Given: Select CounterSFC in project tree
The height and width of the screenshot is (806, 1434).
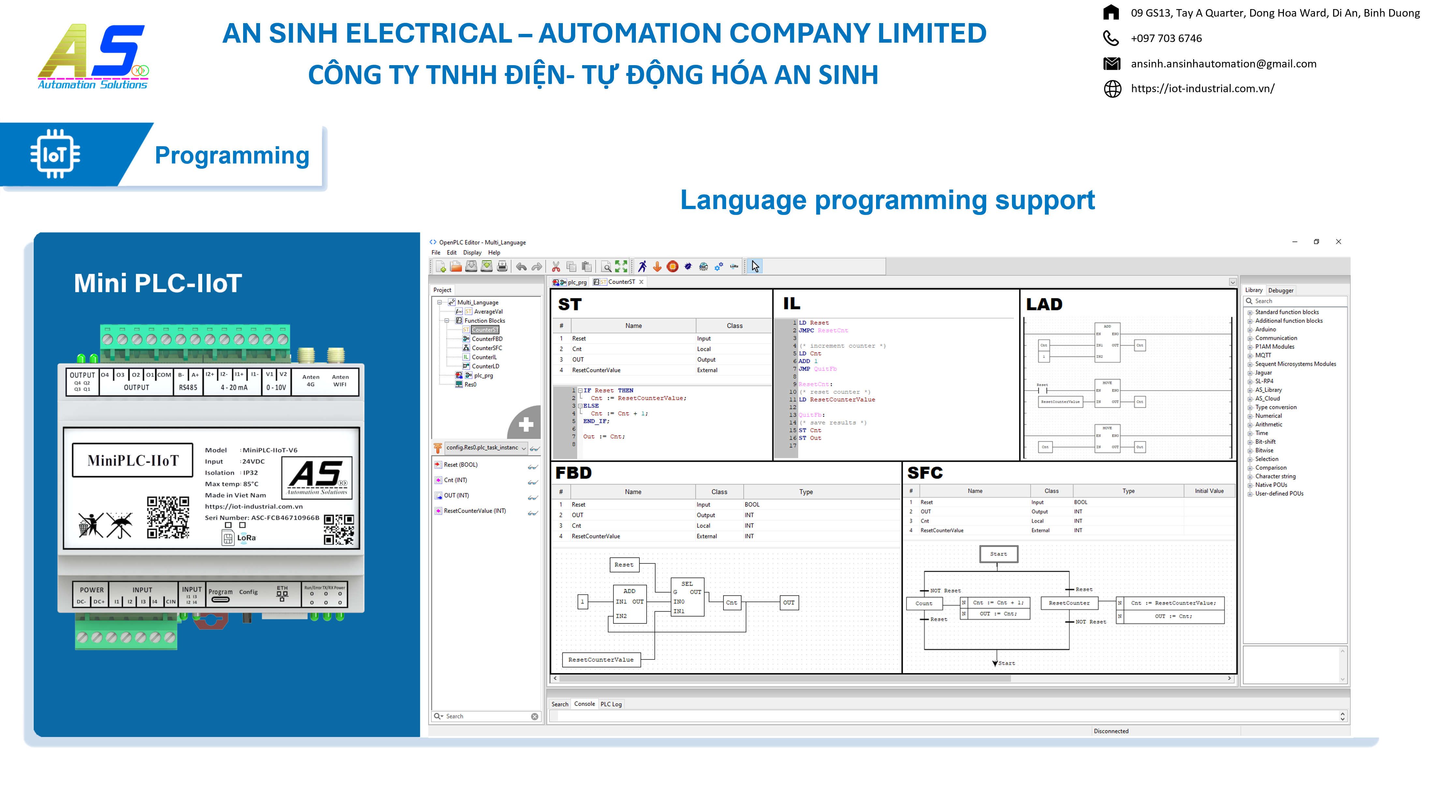Looking at the screenshot, I should click(x=487, y=348).
